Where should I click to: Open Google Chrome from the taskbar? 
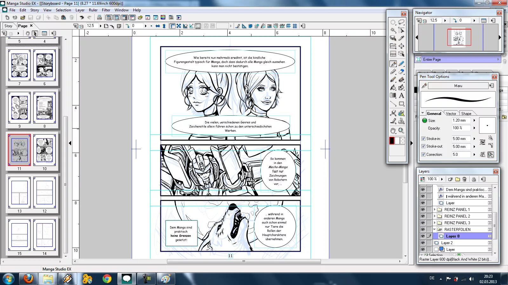[x=107, y=279]
